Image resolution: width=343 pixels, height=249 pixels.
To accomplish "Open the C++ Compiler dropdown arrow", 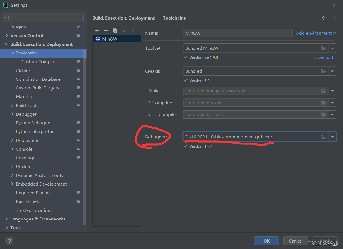I will [332, 114].
